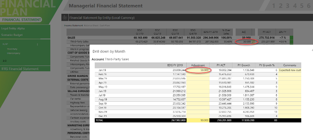The height and width of the screenshot is (140, 313).
Task: Click the Feb.19 Adjustment cell
Action: click(198, 74)
